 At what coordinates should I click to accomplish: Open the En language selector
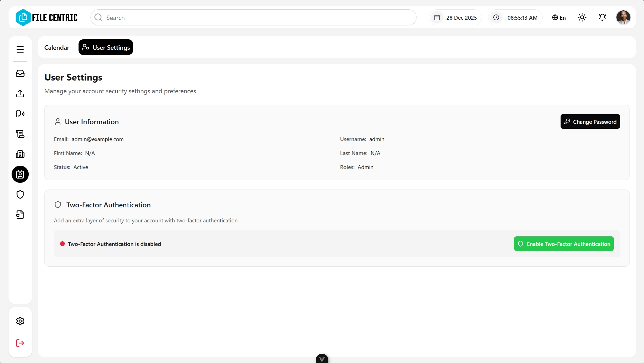pos(559,17)
